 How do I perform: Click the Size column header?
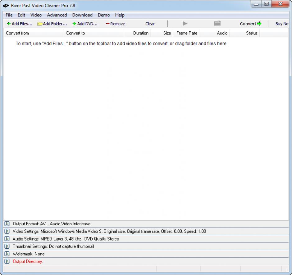(162, 33)
